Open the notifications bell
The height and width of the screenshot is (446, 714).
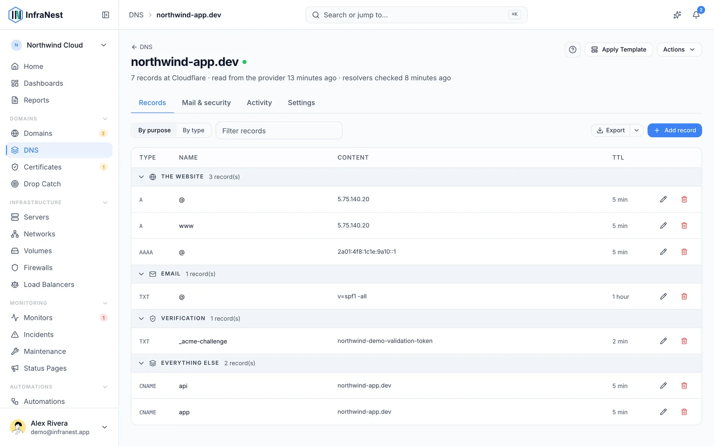click(696, 15)
